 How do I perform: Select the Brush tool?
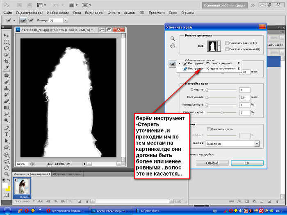click(x=7, y=82)
